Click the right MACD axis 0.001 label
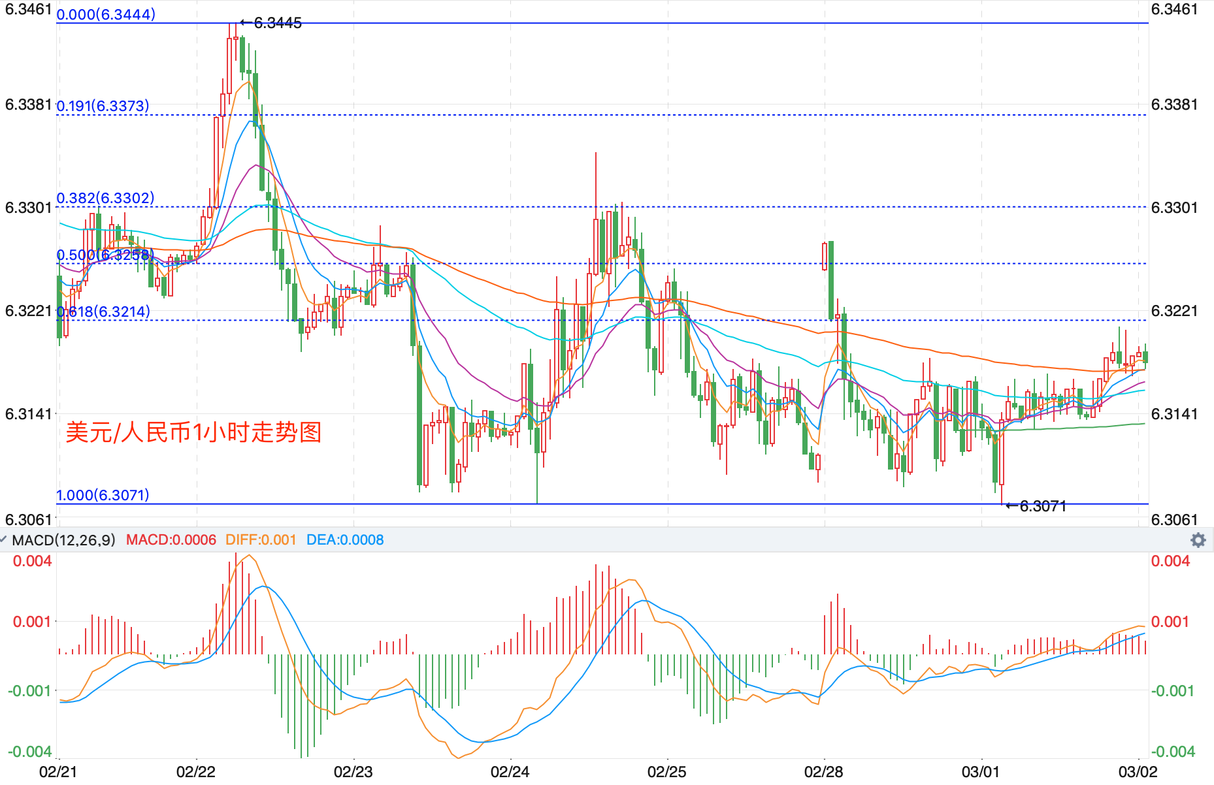 1170,622
